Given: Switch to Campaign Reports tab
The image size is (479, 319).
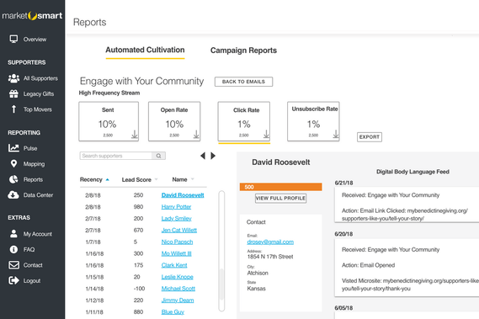Looking at the screenshot, I should pyautogui.click(x=243, y=51).
